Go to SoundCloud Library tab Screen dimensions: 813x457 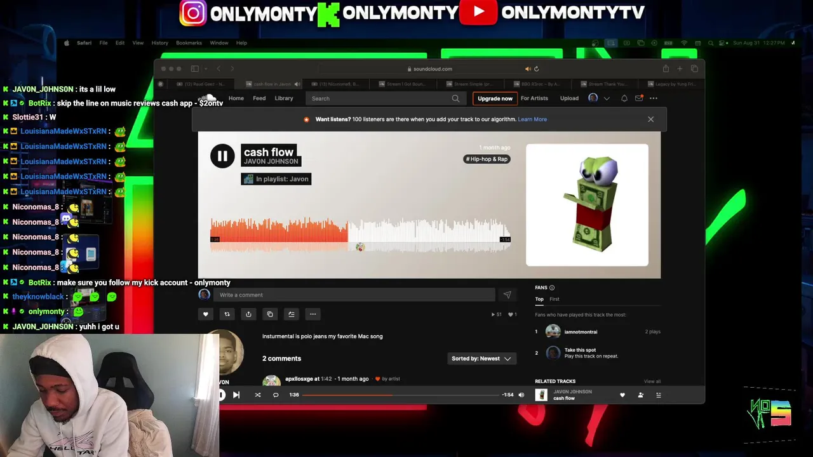pyautogui.click(x=284, y=98)
